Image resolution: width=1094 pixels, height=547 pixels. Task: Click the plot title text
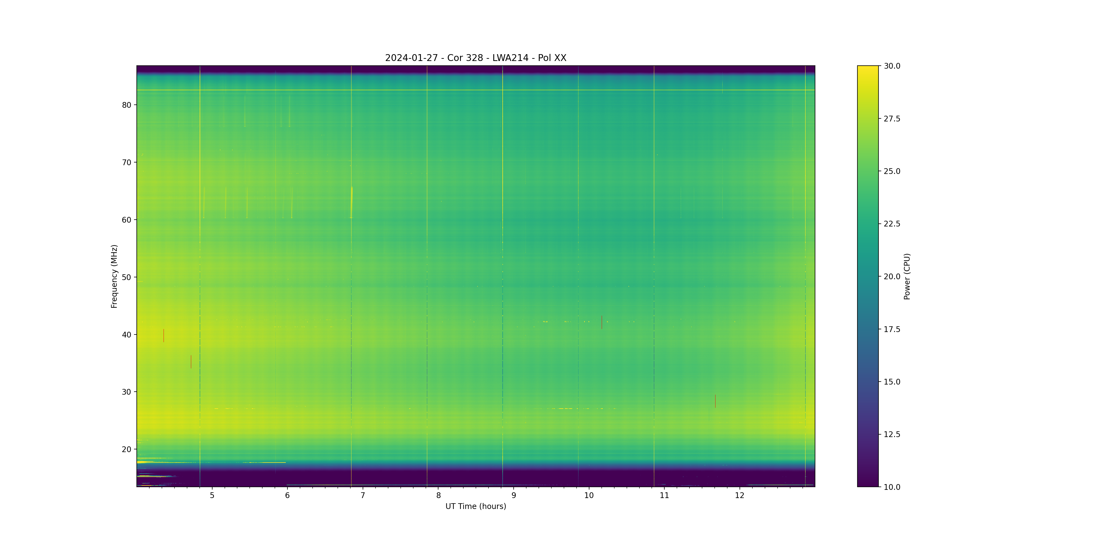coord(475,58)
